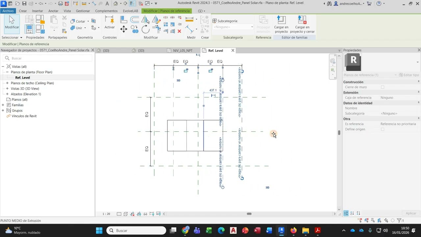Click the vertical scrollbar thumb of drawing area
The image size is (421, 237).
[339, 133]
